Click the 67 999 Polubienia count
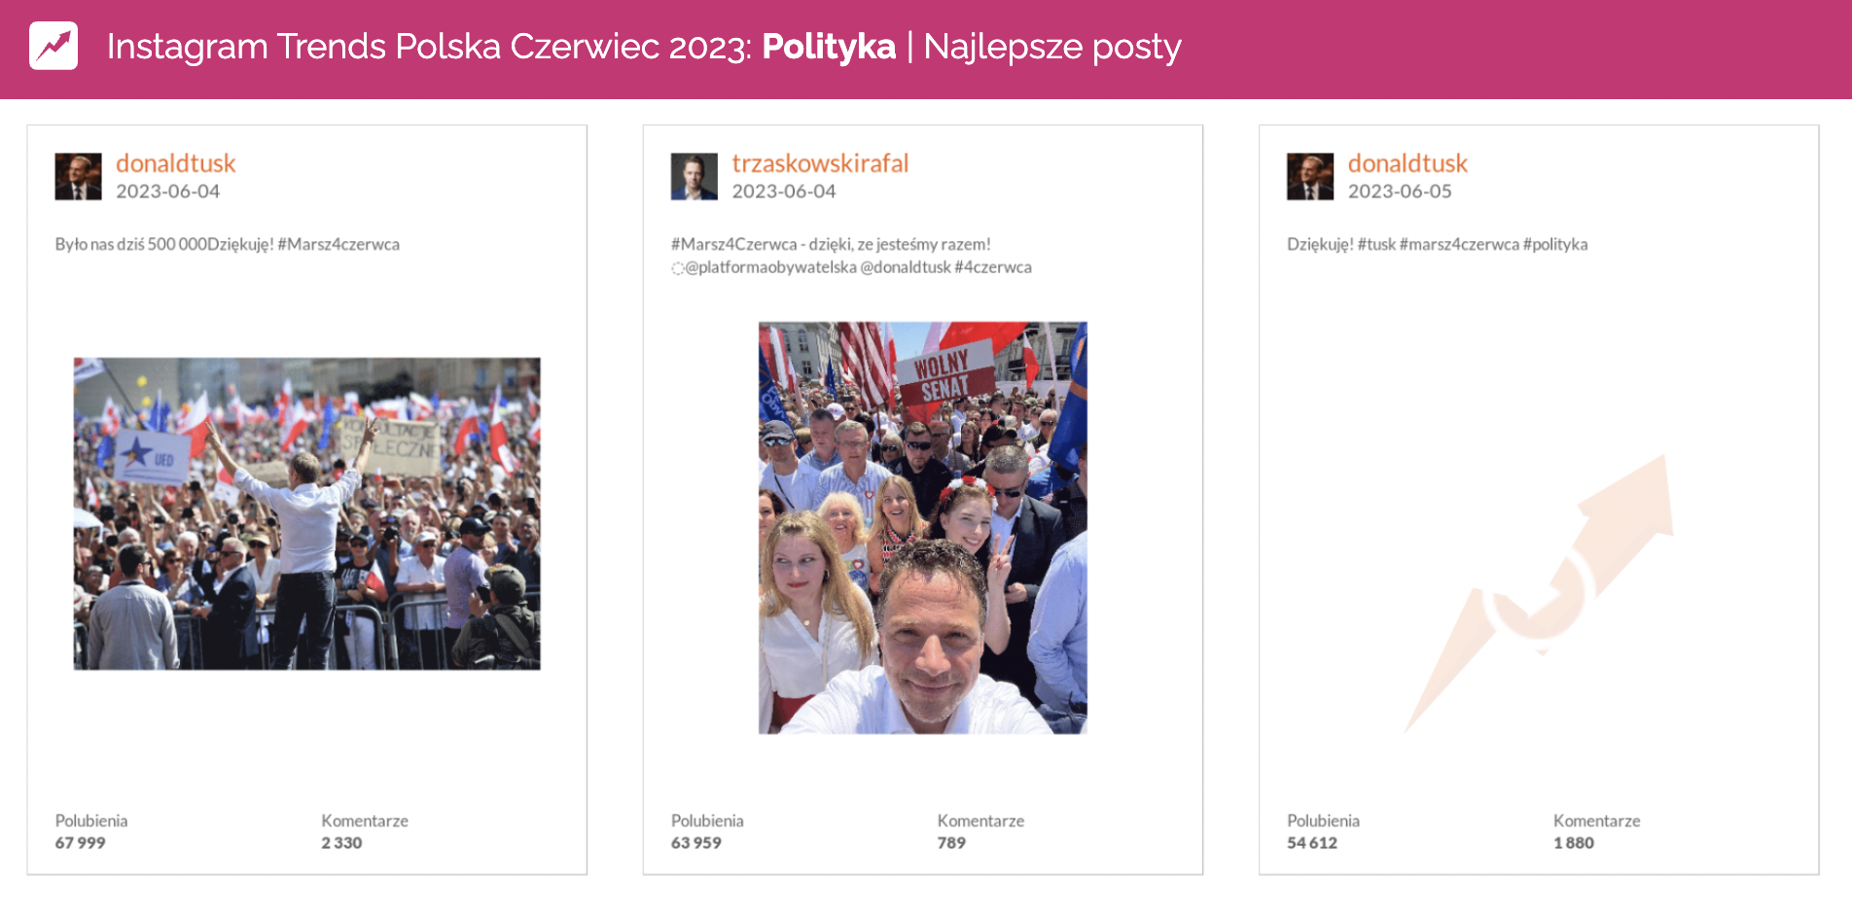The image size is (1852, 912). pos(80,843)
